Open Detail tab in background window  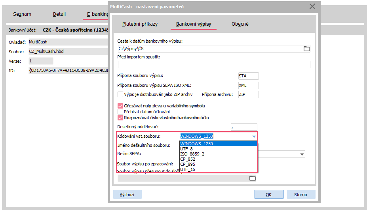pyautogui.click(x=59, y=14)
